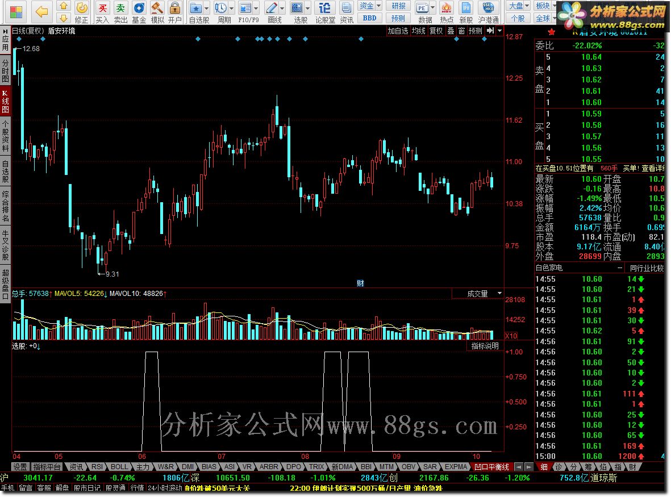Screen dimensions: 671x497
Task: Expand the 选股 dropdown arrow
Action: point(308,8)
